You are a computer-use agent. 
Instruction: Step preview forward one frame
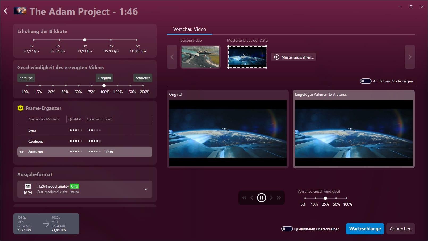point(271,198)
